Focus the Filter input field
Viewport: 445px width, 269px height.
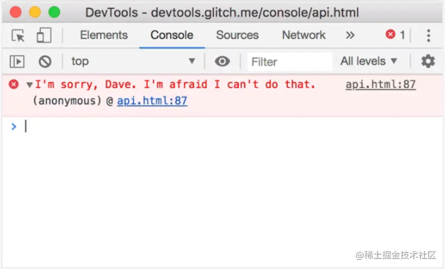point(289,62)
